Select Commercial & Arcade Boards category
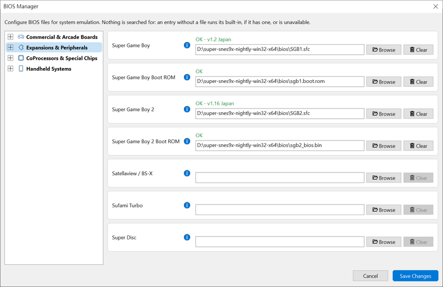 click(x=62, y=37)
